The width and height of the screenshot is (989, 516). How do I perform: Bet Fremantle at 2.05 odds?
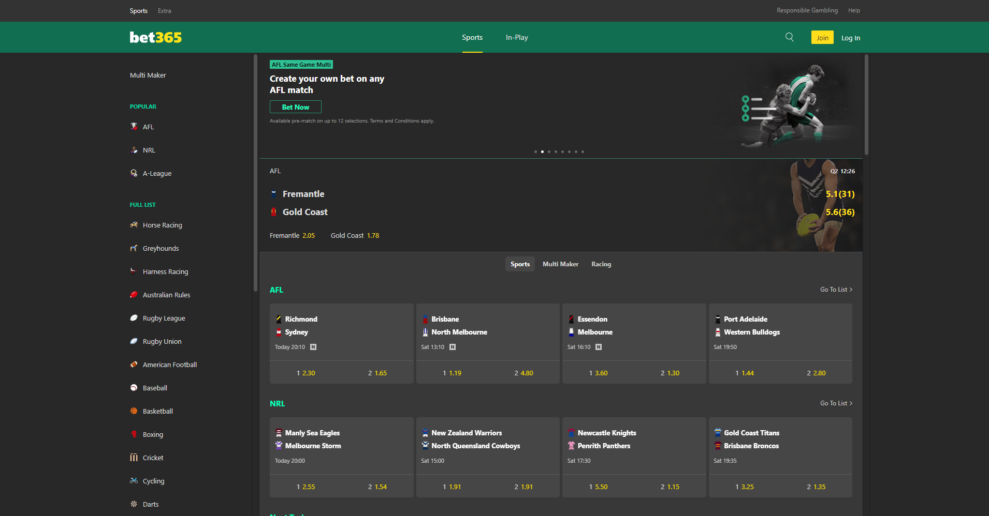pos(293,236)
